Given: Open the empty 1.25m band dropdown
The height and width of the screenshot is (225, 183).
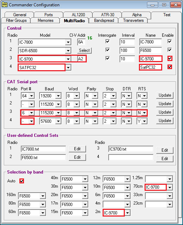Looking at the screenshot, I should [170, 179].
